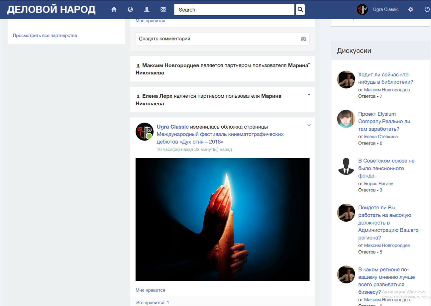Open Ugra Classic avatar in feed post
Image resolution: width=431 pixels, height=306 pixels.
tap(144, 132)
